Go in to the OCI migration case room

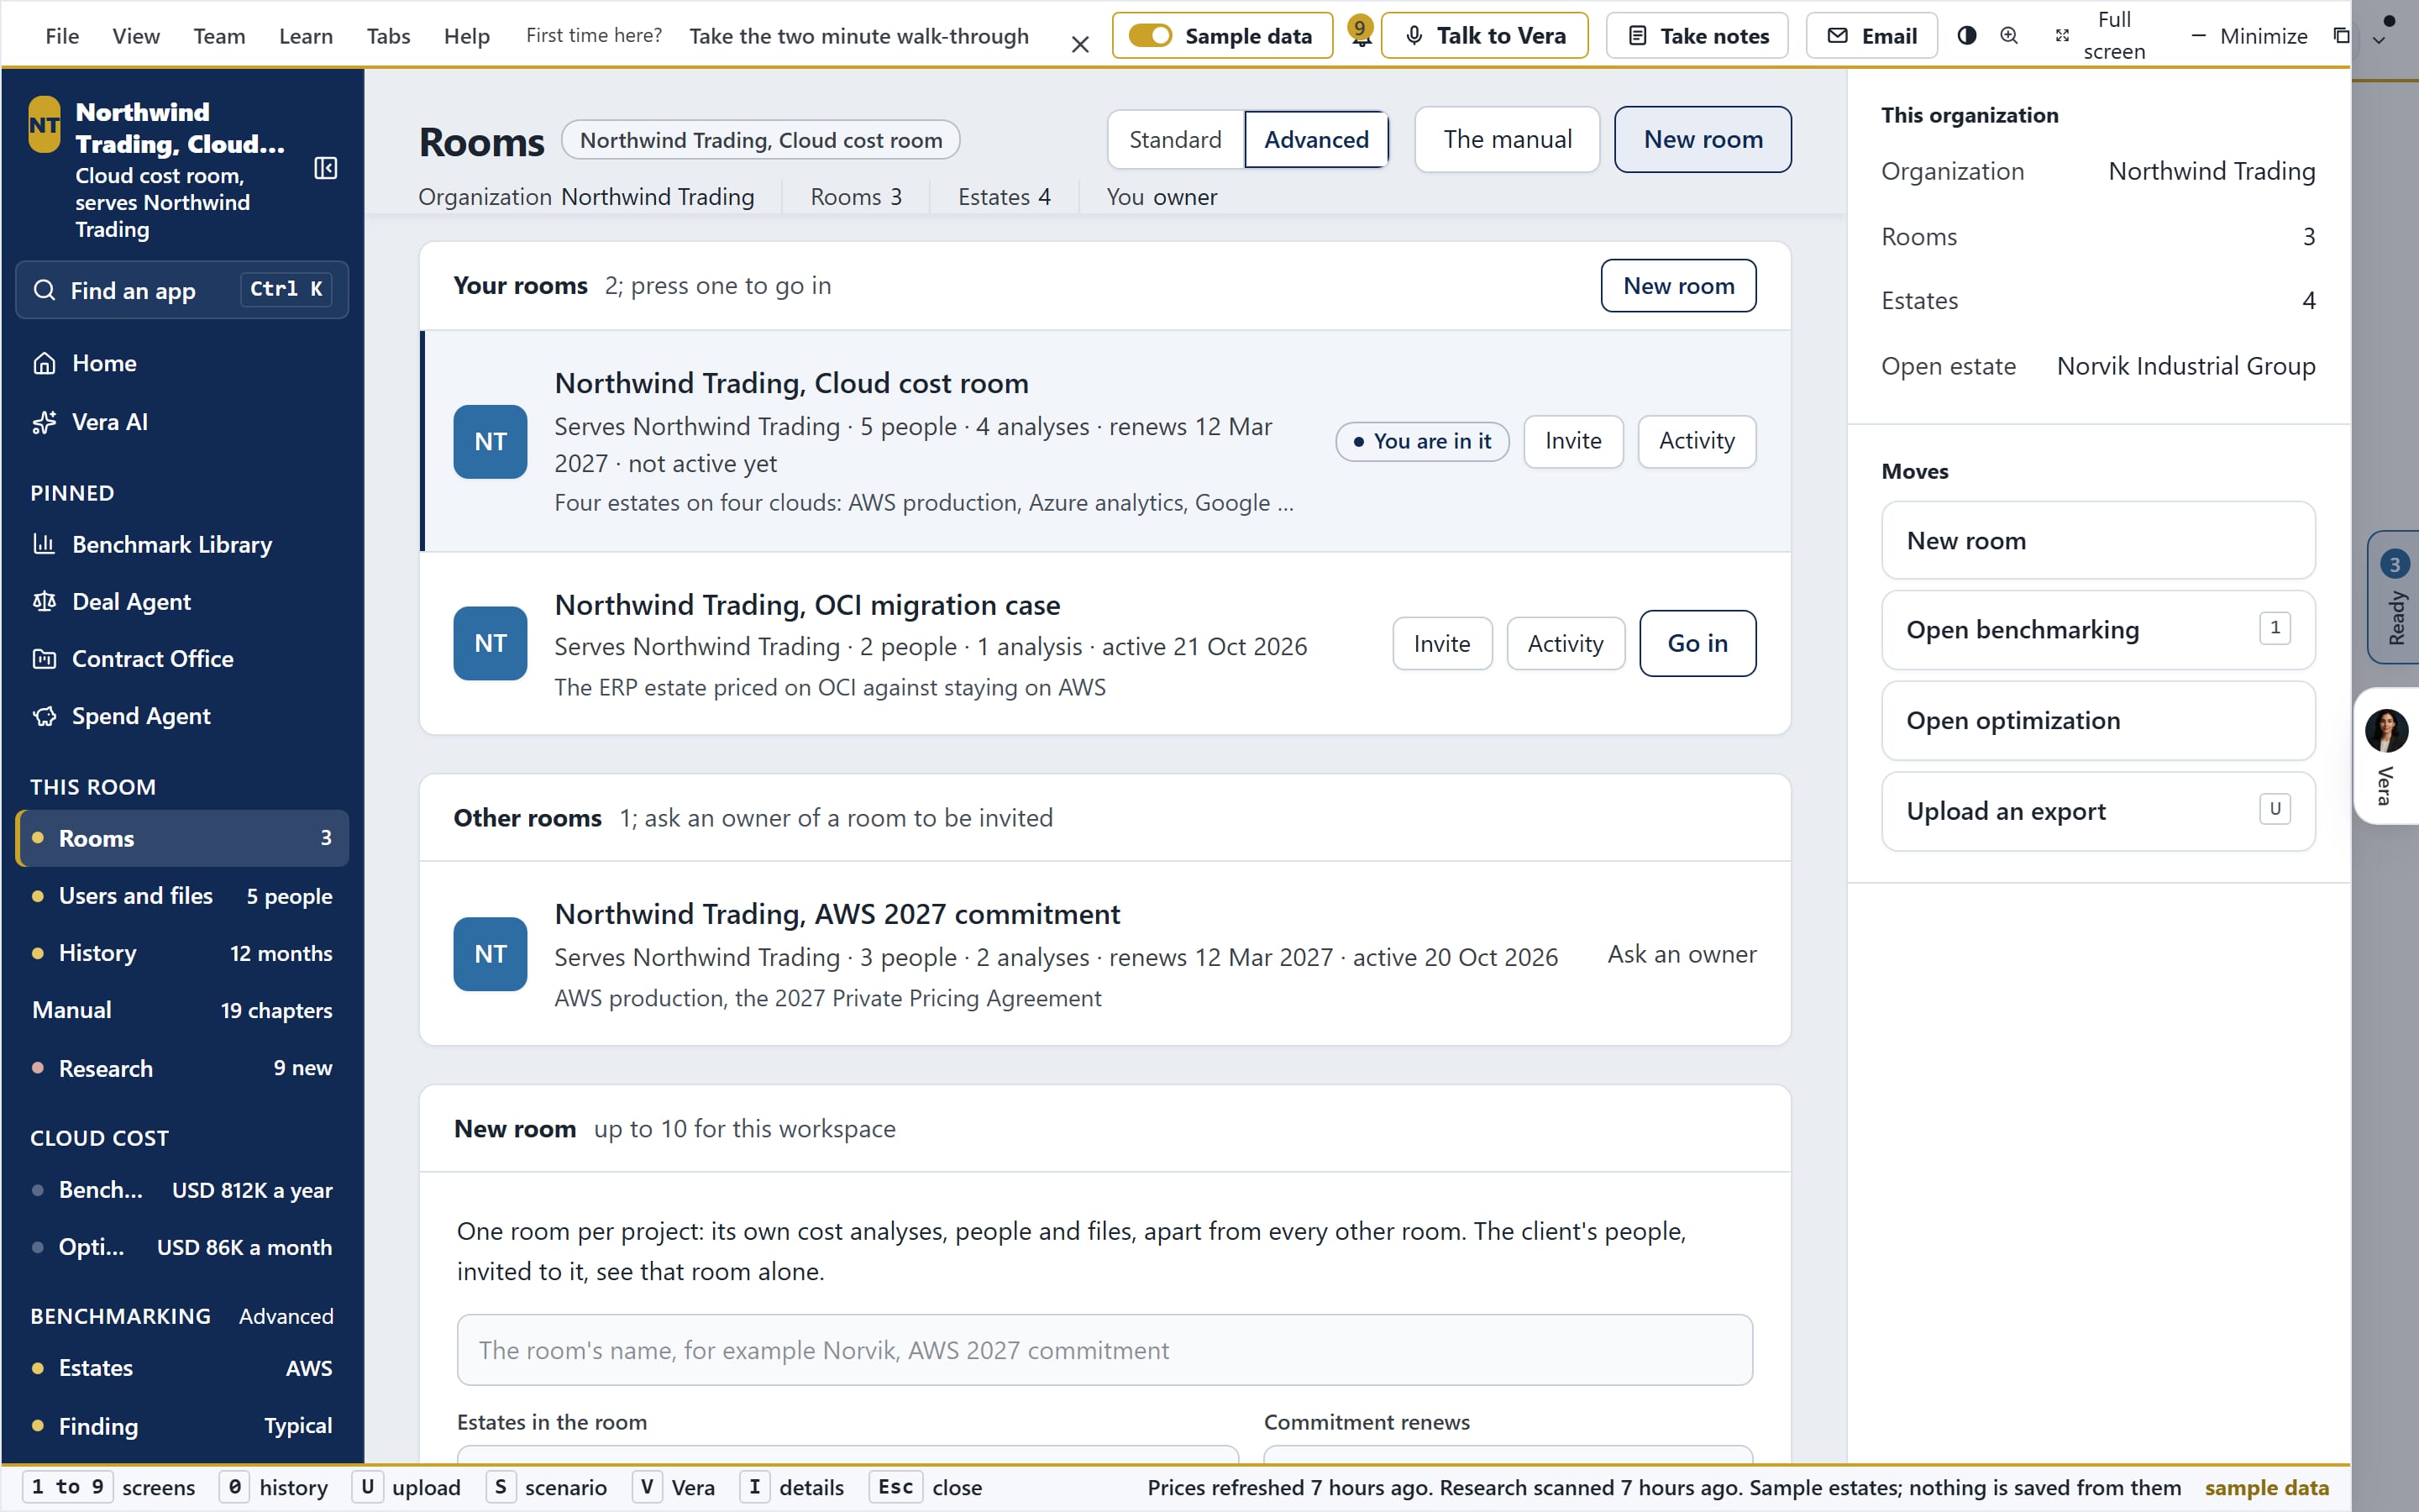(x=1697, y=643)
